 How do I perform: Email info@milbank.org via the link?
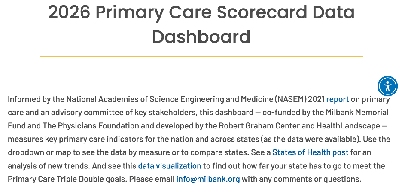pos(208,179)
